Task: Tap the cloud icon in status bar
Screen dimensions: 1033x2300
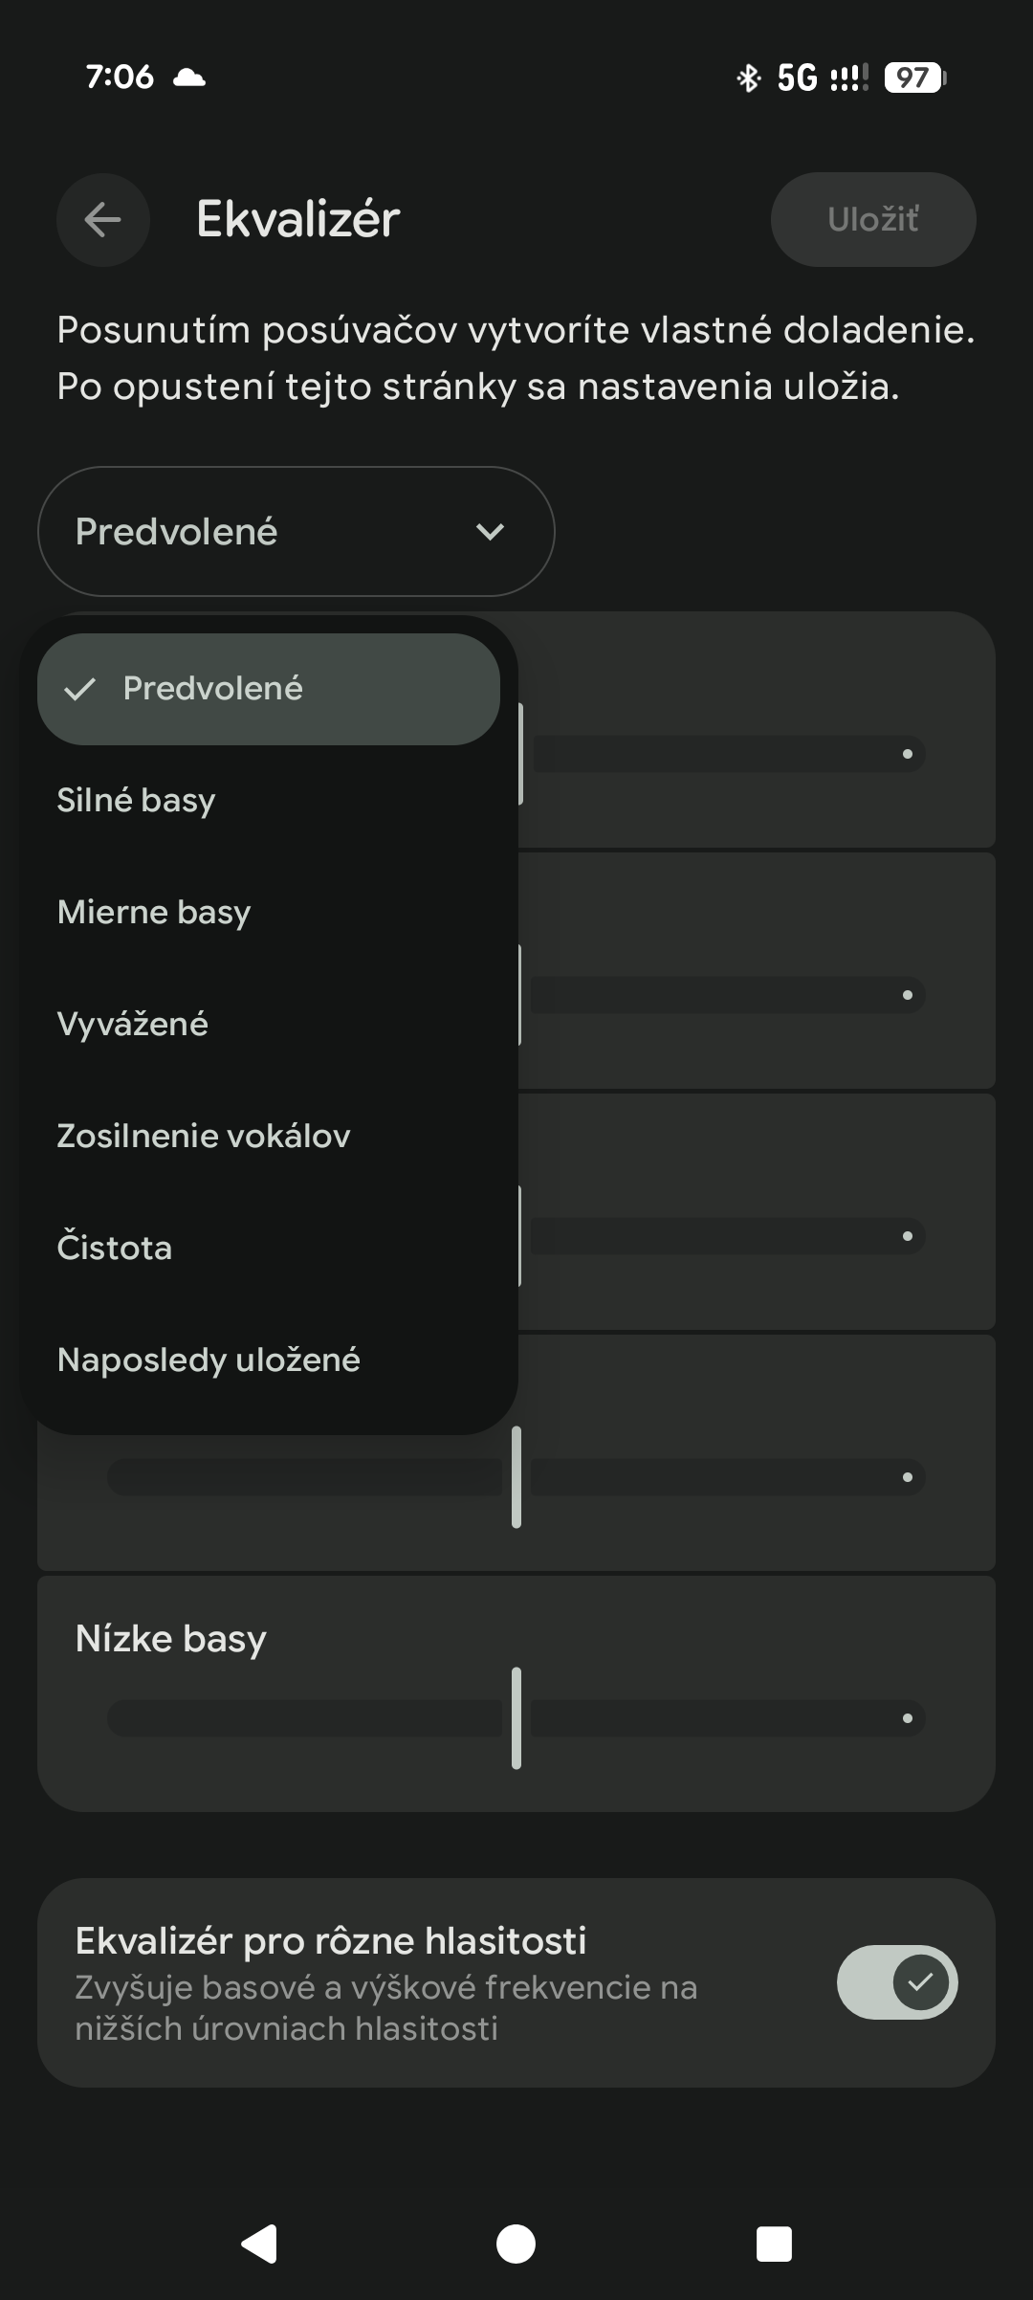Action: coord(189,77)
